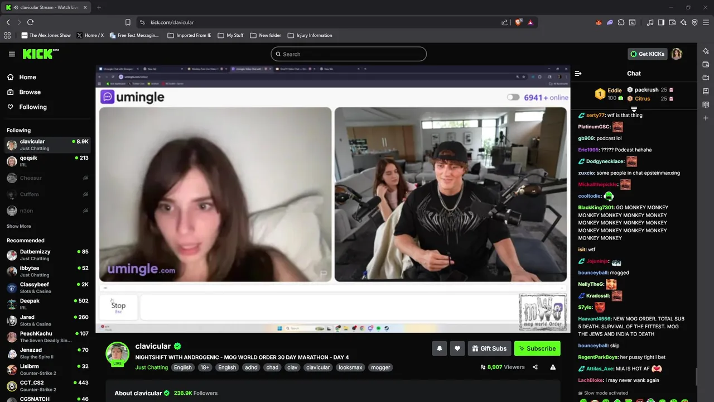This screenshot has height=402, width=714.
Task: Click the mogger tag
Action: click(x=381, y=367)
